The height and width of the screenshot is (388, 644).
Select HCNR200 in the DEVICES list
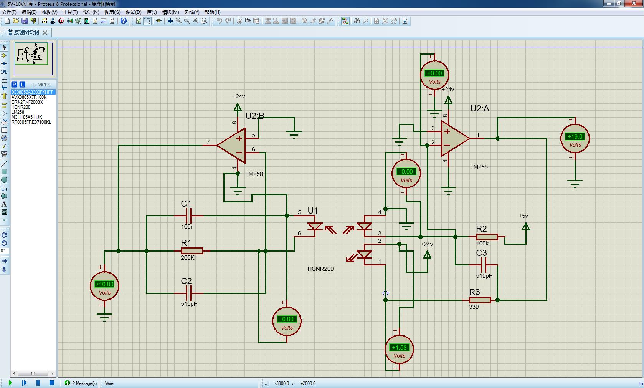(x=33, y=107)
